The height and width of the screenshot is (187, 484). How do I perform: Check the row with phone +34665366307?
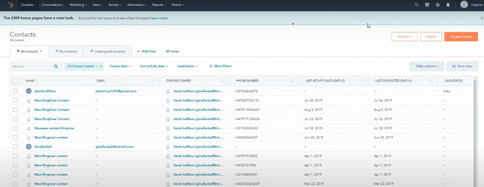pos(15,138)
